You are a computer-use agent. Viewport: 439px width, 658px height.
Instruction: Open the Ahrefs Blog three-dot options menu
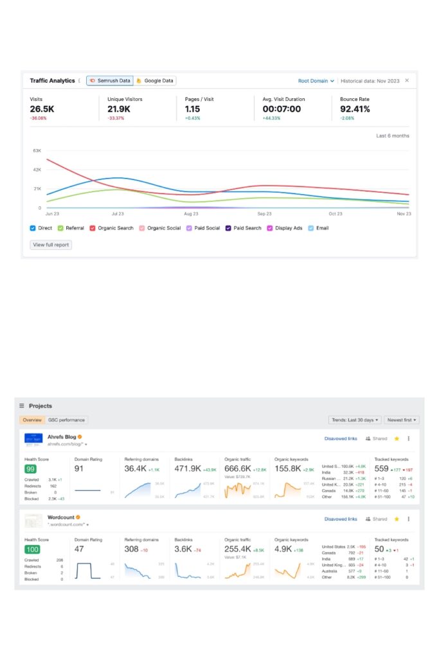(409, 438)
